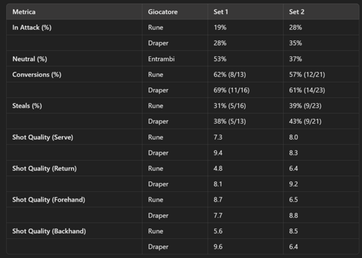Select the 'Shot Quality (Return)' row label
Image resolution: width=362 pixels, height=258 pixels.
pyautogui.click(x=43, y=168)
